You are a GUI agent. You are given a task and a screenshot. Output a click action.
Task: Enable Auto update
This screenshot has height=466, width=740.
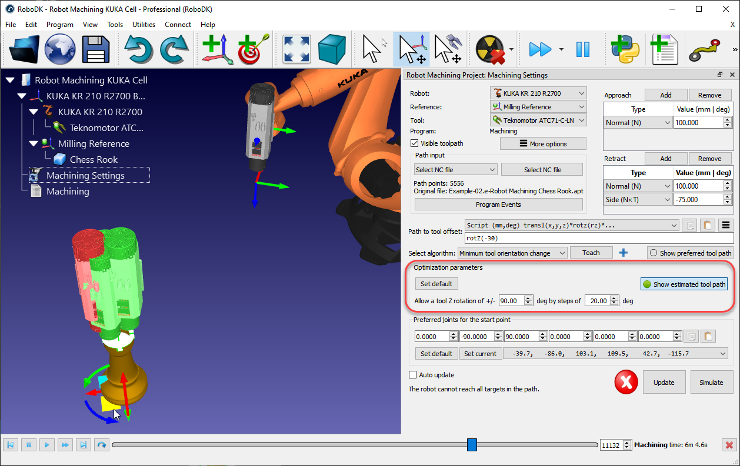pos(412,374)
